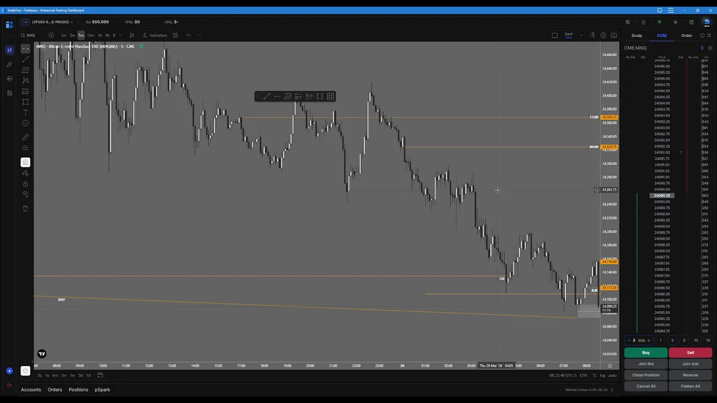Click the help question mark icon
717x403 pixels.
[691, 22]
